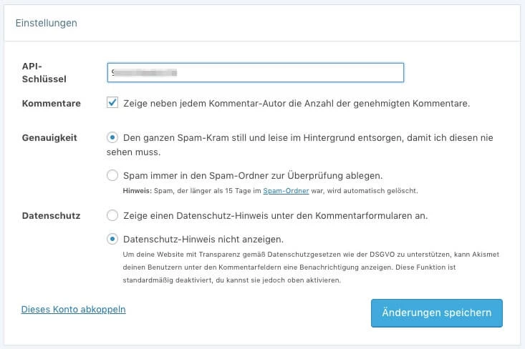Click the Einstellungen panel heading
This screenshot has width=525, height=349.
pos(47,23)
